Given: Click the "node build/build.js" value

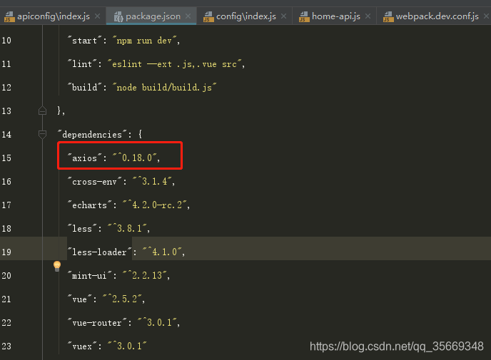Looking at the screenshot, I should (164, 87).
